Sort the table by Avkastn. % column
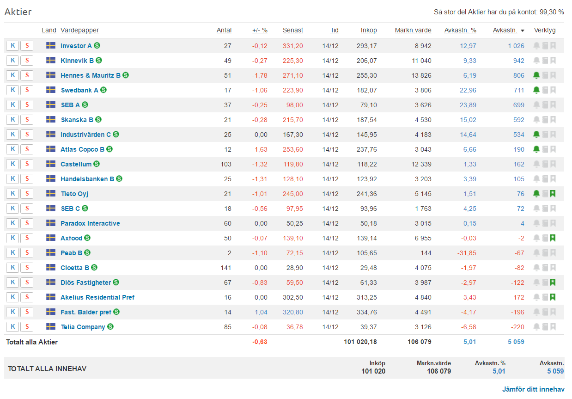The image size is (572, 399). [x=460, y=31]
